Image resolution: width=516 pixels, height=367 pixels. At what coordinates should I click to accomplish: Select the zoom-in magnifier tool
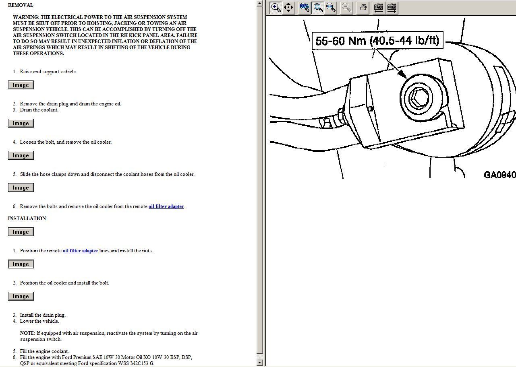coord(276,8)
